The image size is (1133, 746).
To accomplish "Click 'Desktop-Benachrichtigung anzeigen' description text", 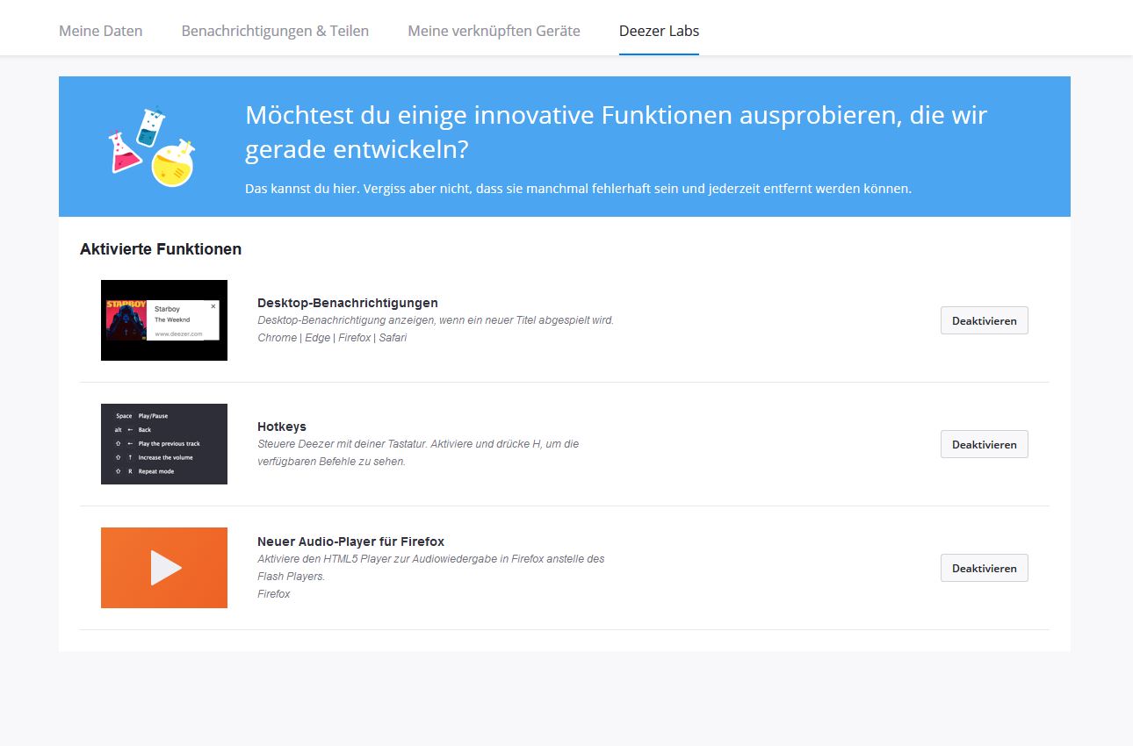I will tap(436, 320).
